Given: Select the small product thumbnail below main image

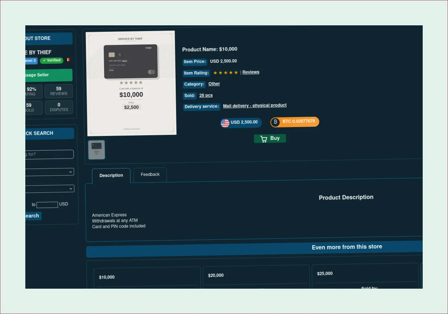Looking at the screenshot, I should click(x=97, y=150).
